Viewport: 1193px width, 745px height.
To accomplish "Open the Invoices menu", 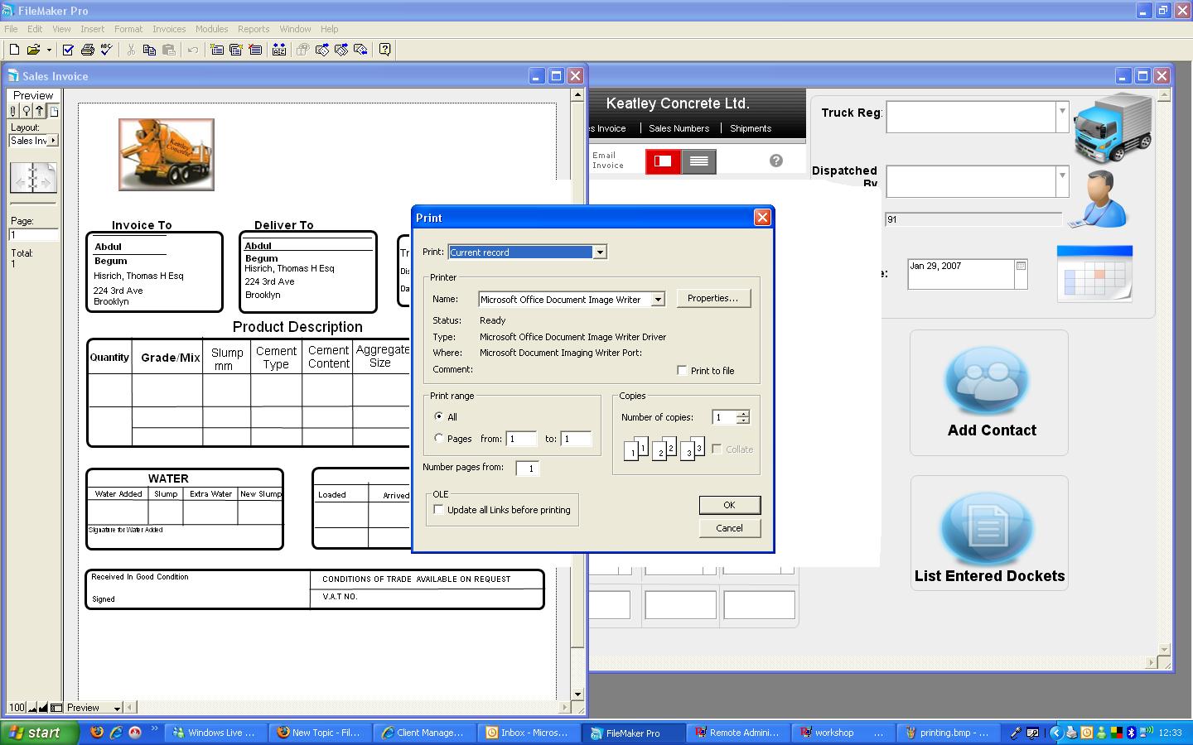I will (x=169, y=29).
